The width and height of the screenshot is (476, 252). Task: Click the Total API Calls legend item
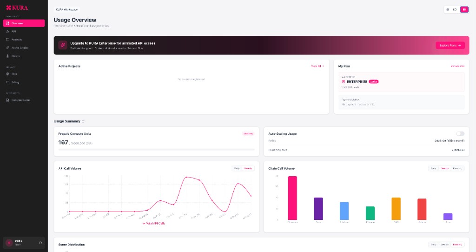pos(154,223)
